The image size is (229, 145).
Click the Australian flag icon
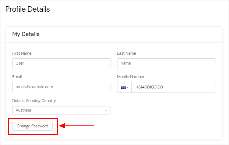(123, 87)
